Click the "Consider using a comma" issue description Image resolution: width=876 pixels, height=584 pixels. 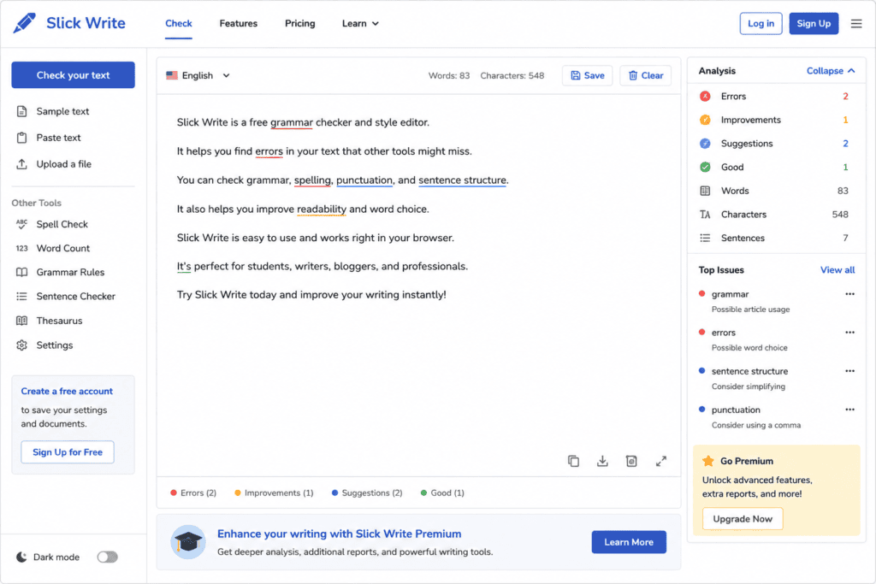pos(756,425)
